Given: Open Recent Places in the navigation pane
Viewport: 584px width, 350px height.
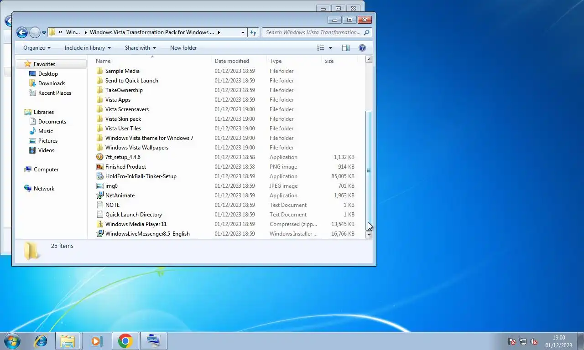Looking at the screenshot, I should tap(55, 93).
